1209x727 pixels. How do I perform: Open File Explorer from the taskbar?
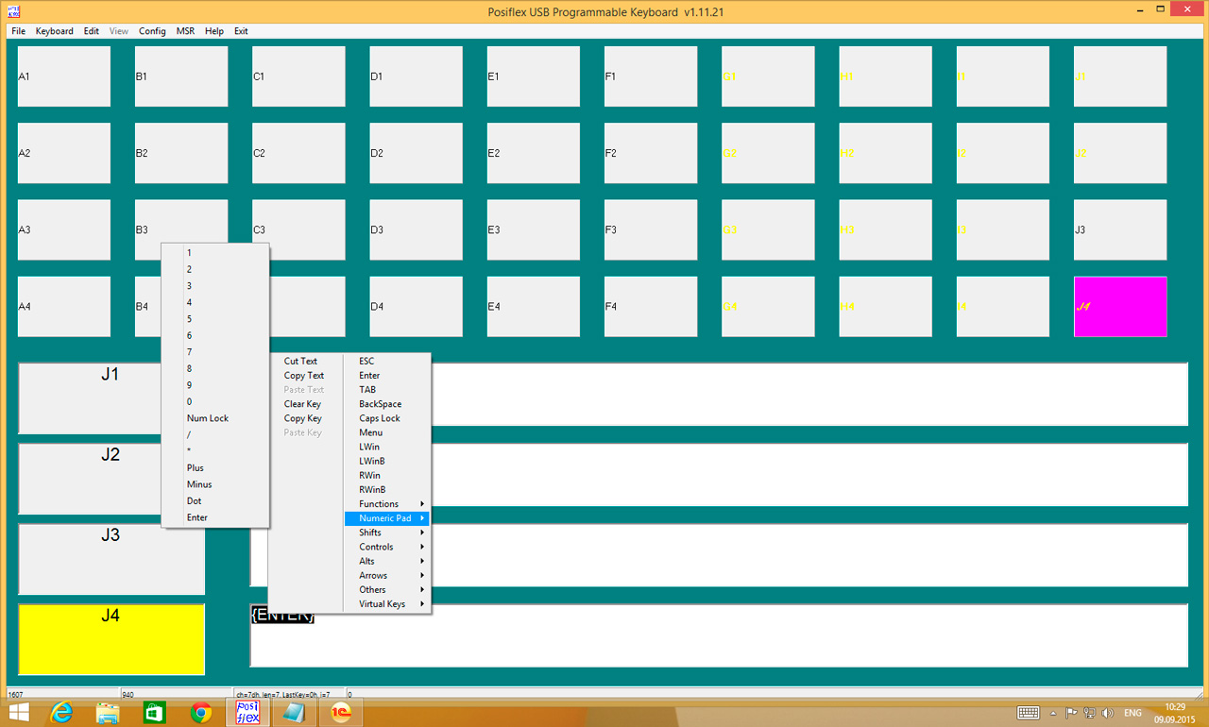108,713
